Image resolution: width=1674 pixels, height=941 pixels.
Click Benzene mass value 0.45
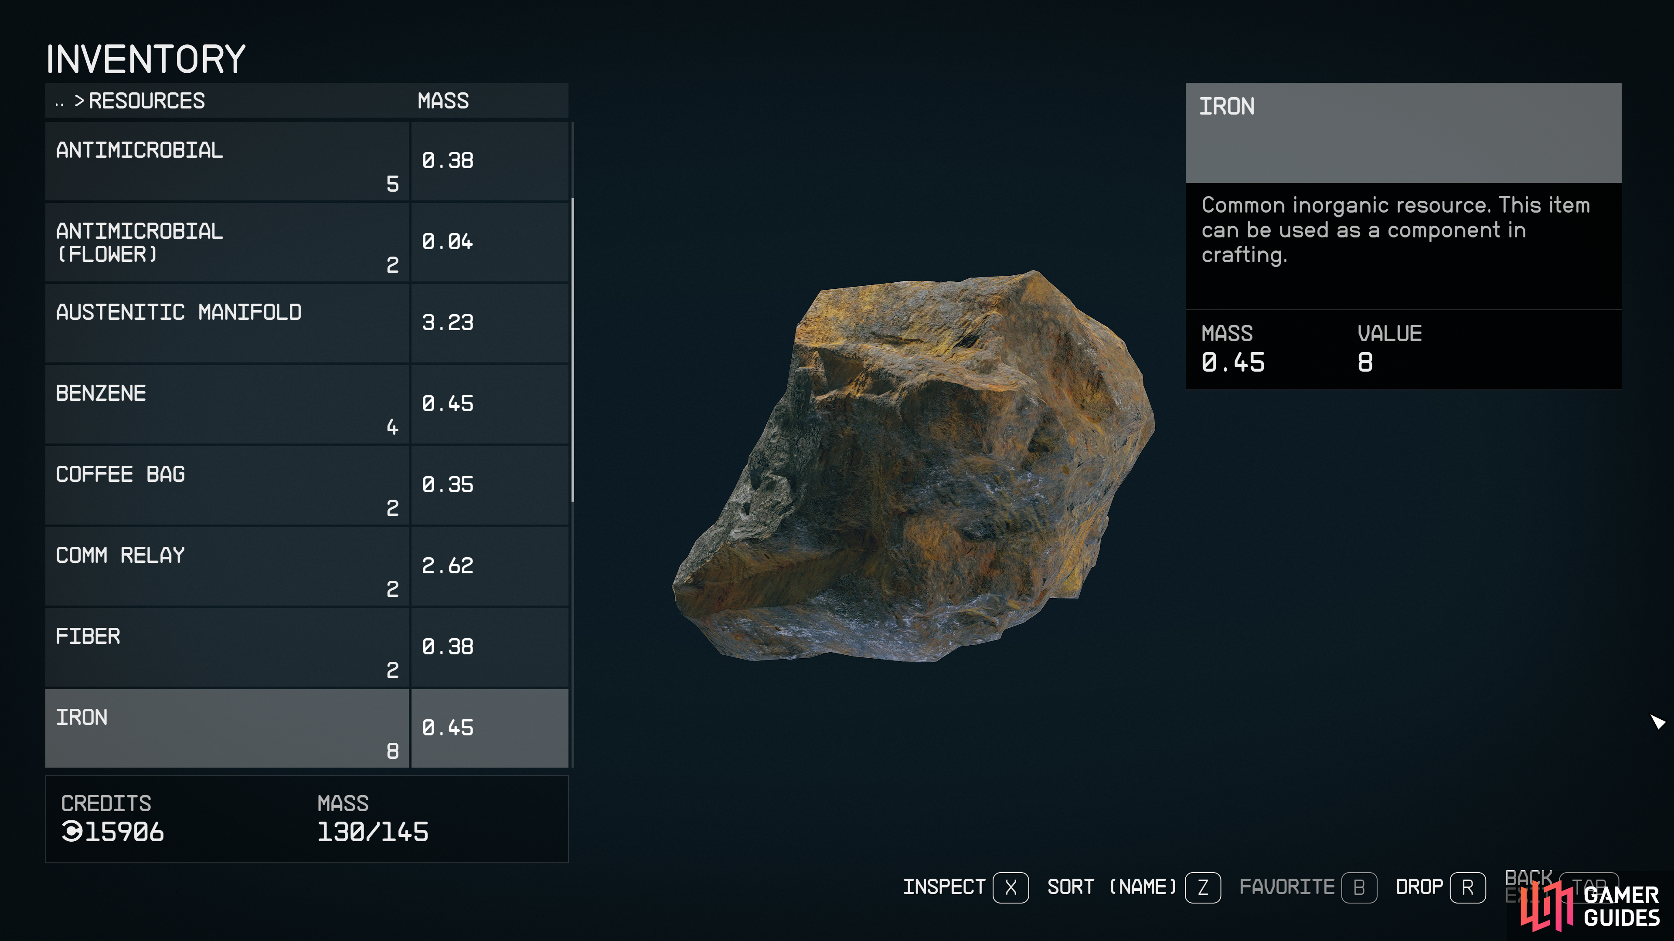(448, 404)
